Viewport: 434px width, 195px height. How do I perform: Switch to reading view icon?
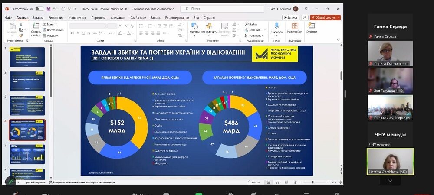point(286,182)
